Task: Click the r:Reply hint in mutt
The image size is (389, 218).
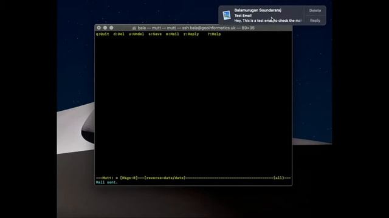Action: [191, 34]
